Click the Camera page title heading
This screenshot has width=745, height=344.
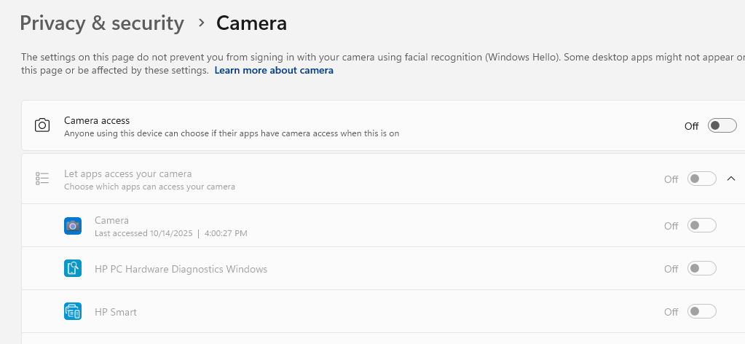click(251, 23)
